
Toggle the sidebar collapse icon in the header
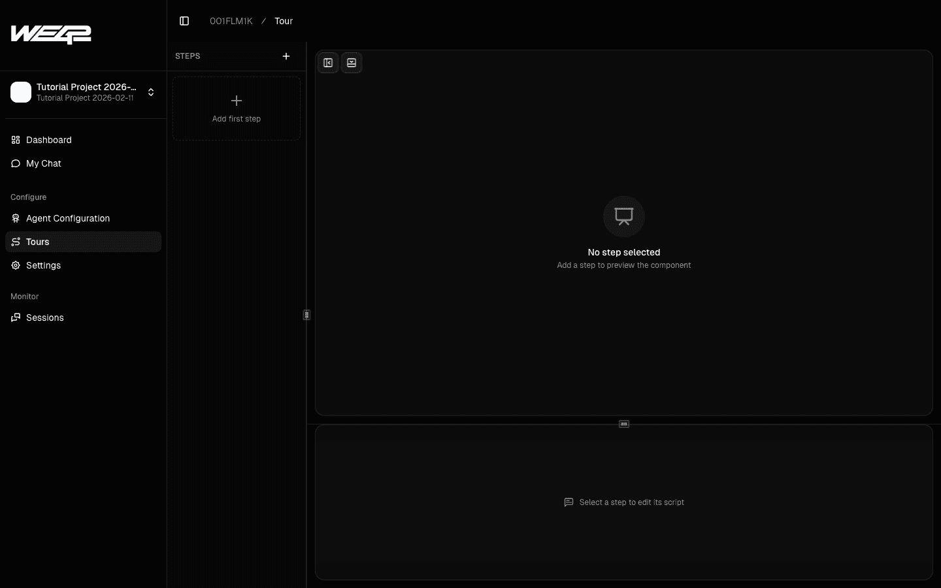(184, 21)
